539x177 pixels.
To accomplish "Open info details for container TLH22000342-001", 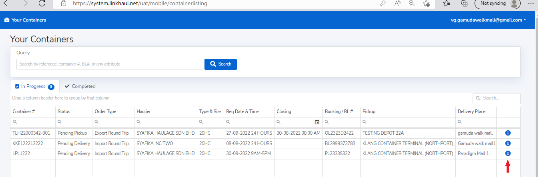I will coord(508,133).
